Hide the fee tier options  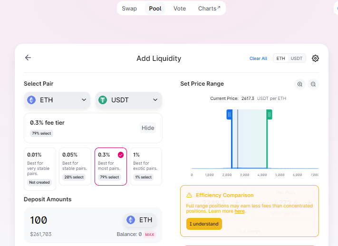click(x=148, y=128)
